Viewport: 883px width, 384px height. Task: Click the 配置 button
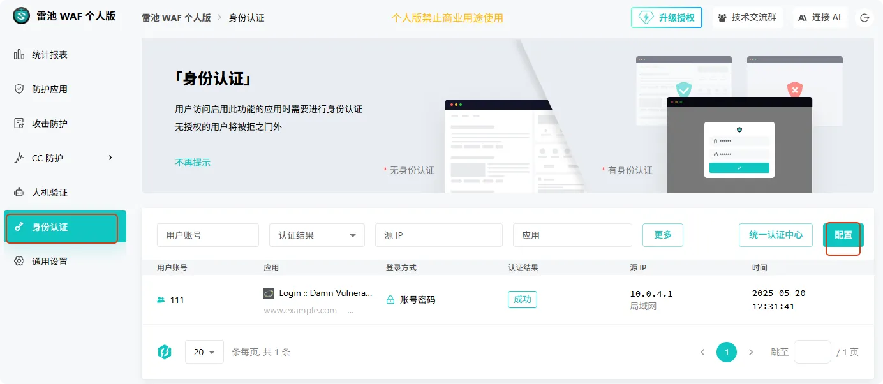843,235
